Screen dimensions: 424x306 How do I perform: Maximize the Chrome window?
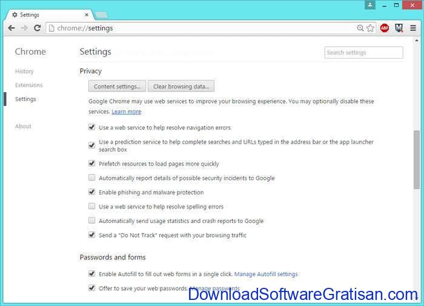(x=396, y=5)
